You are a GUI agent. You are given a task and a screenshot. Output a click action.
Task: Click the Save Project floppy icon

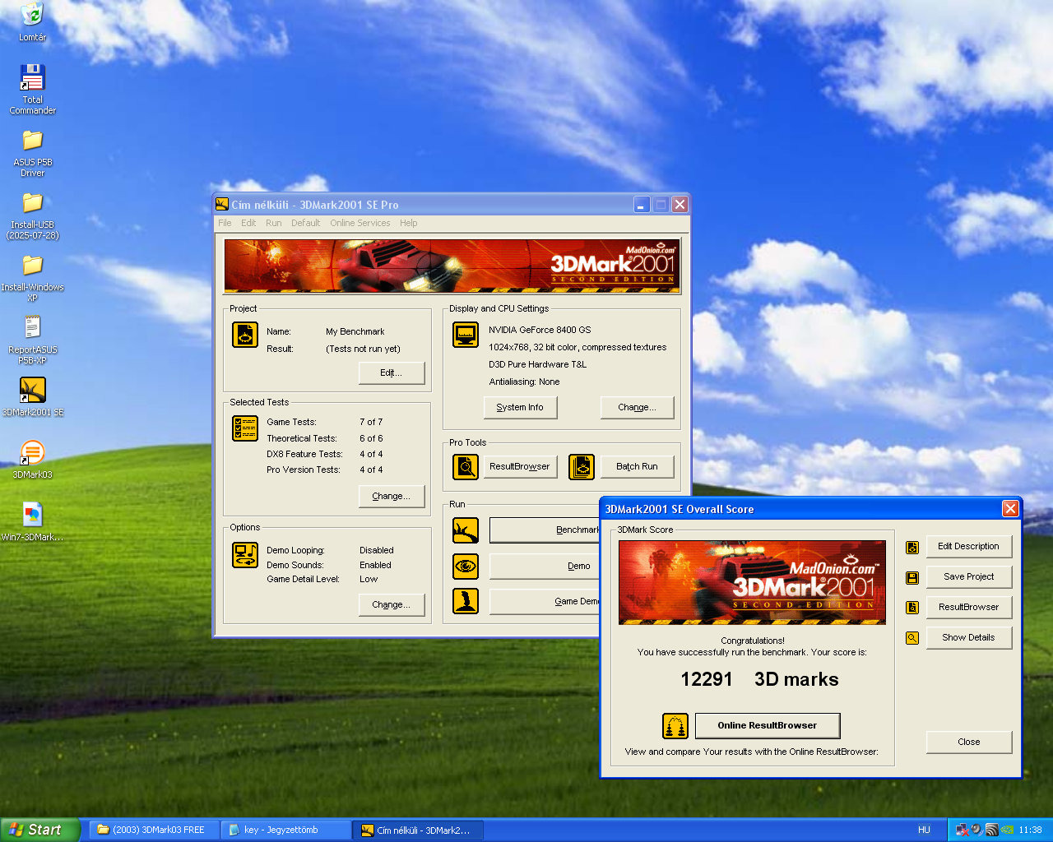pyautogui.click(x=912, y=577)
